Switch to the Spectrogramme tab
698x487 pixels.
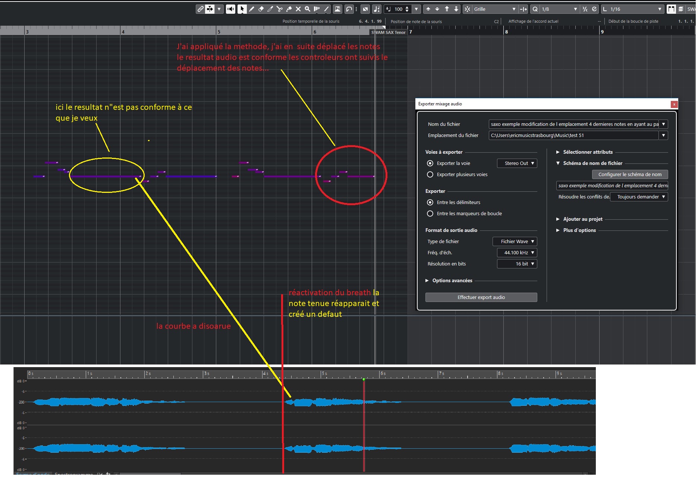[x=73, y=474]
